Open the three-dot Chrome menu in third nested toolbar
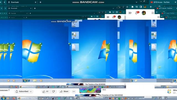 tap(124, 12)
